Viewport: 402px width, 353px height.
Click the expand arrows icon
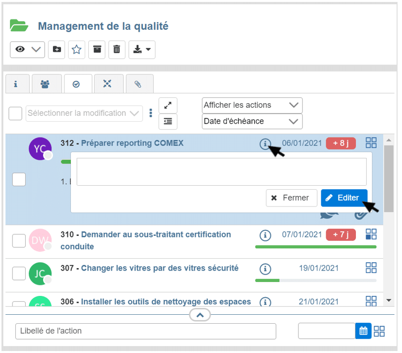tap(168, 105)
